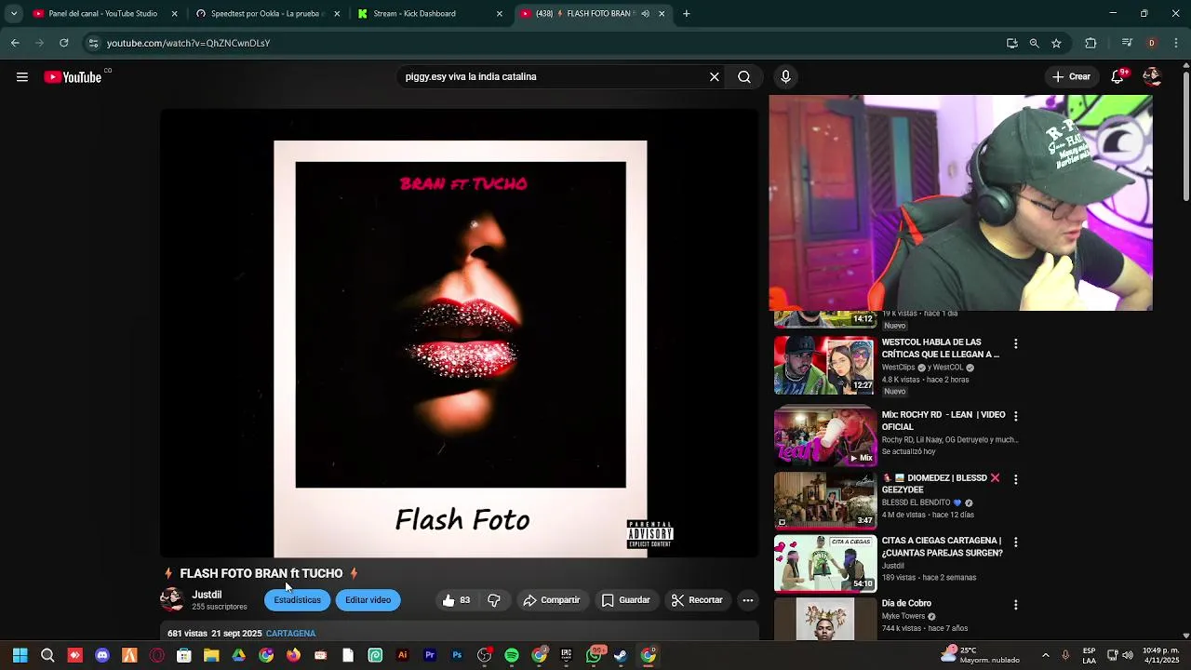Open Chrome extensions puzzle icon
Image resolution: width=1191 pixels, height=670 pixels.
coord(1091,43)
